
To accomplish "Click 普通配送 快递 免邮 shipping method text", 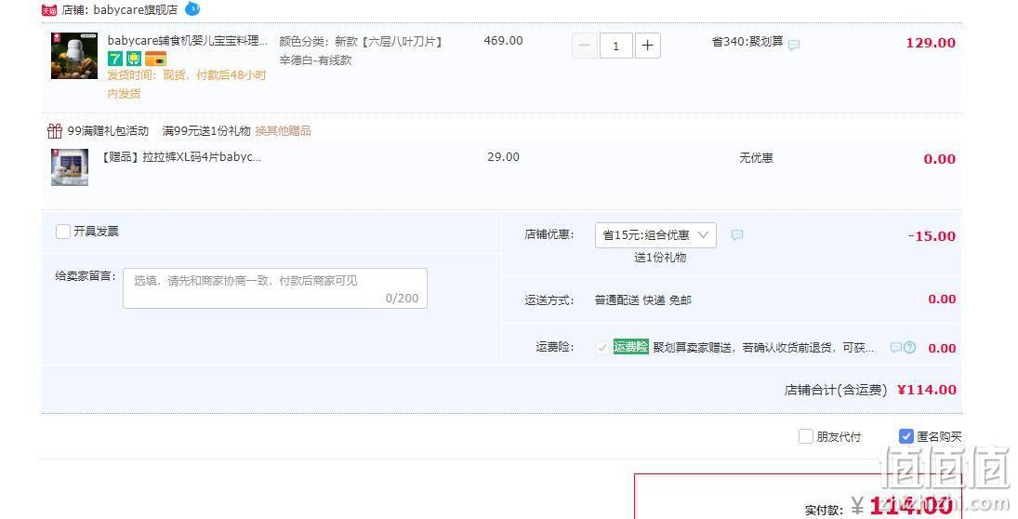I will (x=642, y=300).
